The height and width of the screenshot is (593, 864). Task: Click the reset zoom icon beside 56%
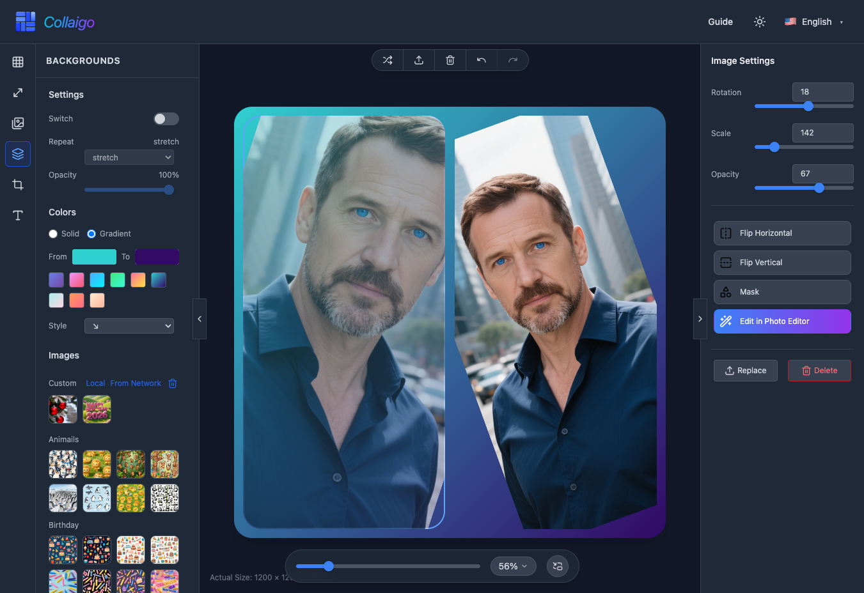pyautogui.click(x=558, y=566)
